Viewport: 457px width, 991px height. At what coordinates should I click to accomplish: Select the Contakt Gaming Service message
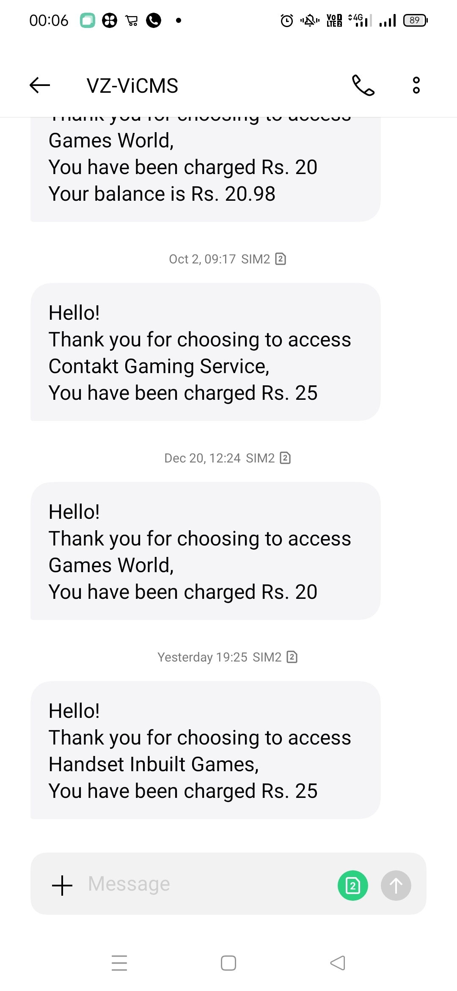[205, 352]
